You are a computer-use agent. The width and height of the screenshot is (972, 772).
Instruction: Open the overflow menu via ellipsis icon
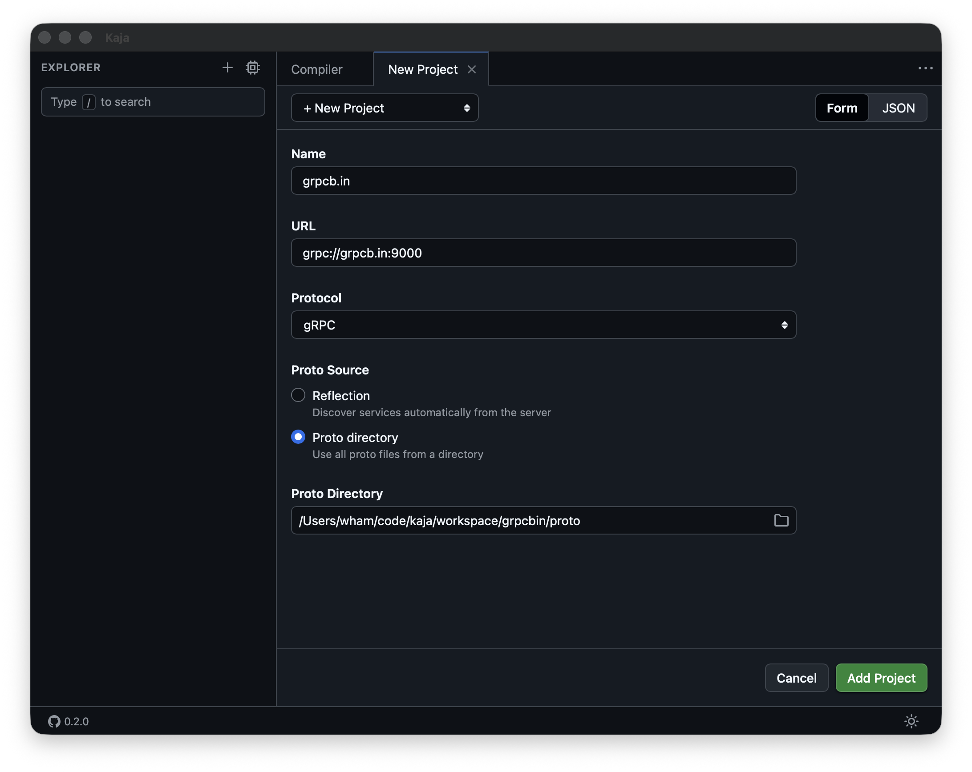[x=926, y=68]
